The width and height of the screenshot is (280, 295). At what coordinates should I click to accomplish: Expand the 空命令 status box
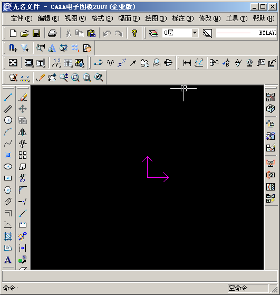[248, 288]
